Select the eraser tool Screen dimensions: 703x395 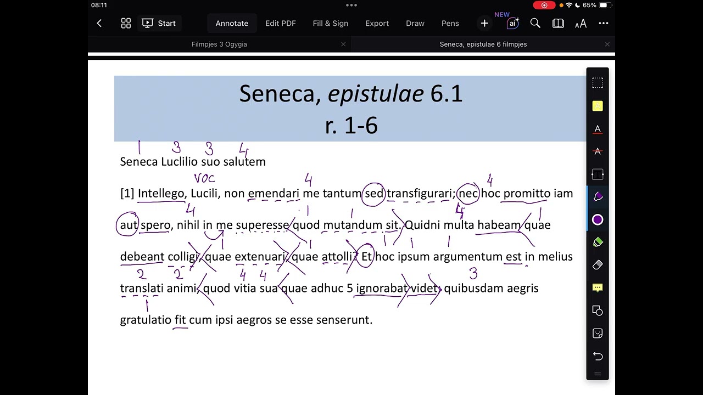coord(598,265)
